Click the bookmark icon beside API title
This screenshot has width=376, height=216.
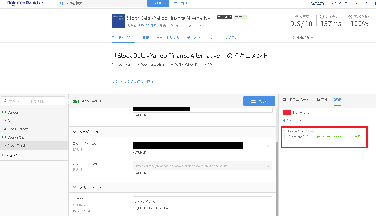[x=214, y=17]
